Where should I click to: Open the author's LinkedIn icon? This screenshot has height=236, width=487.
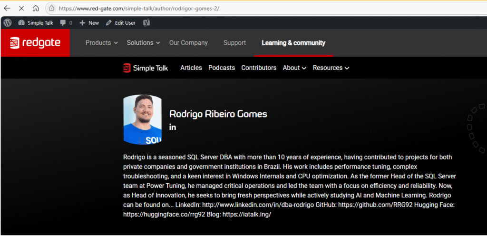point(173,127)
